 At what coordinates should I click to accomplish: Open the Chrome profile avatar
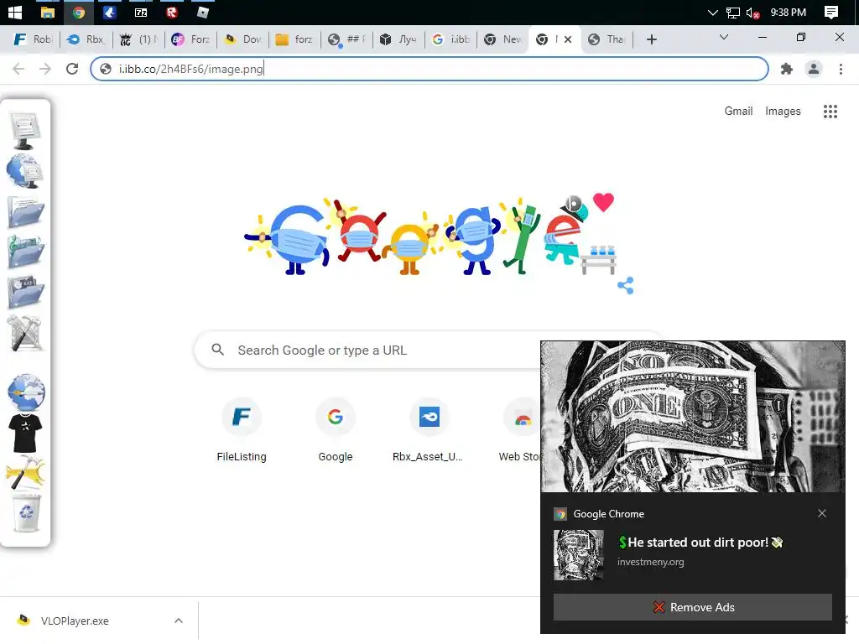point(814,69)
